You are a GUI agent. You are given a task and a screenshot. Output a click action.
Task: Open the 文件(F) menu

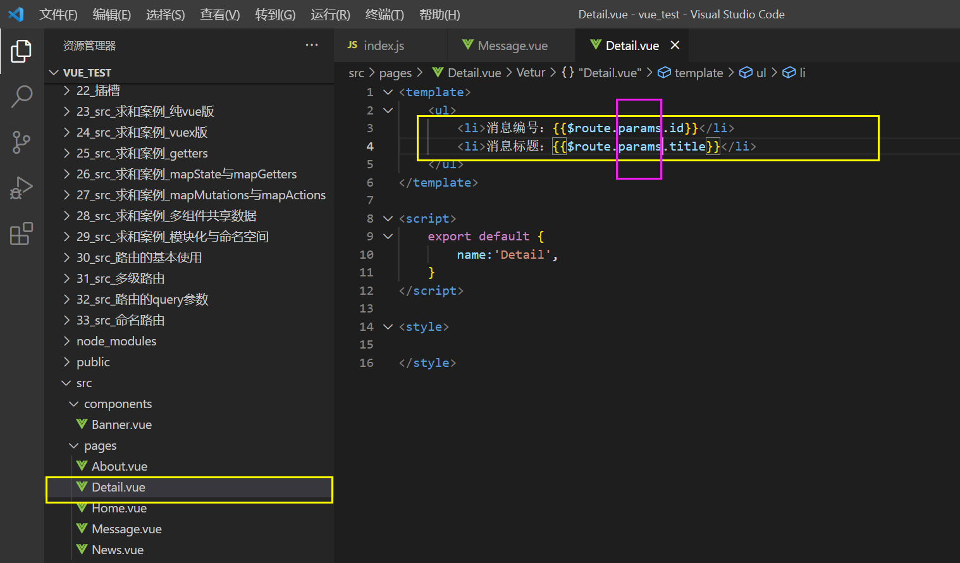coord(58,14)
